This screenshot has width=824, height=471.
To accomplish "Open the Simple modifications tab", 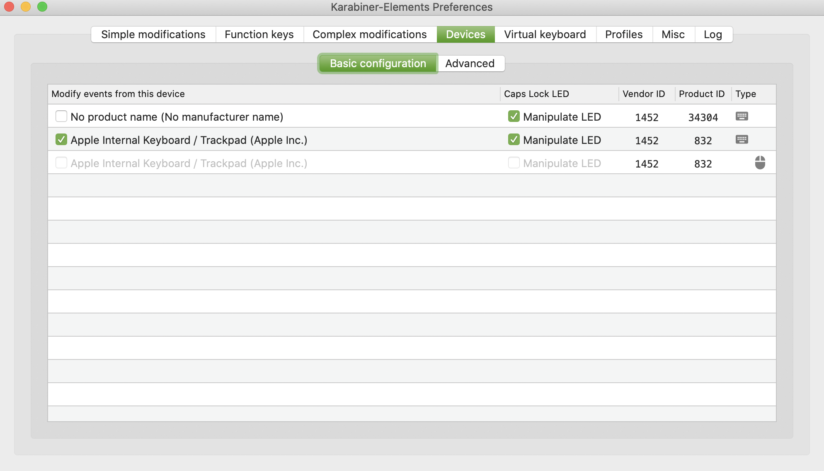I will coord(153,34).
